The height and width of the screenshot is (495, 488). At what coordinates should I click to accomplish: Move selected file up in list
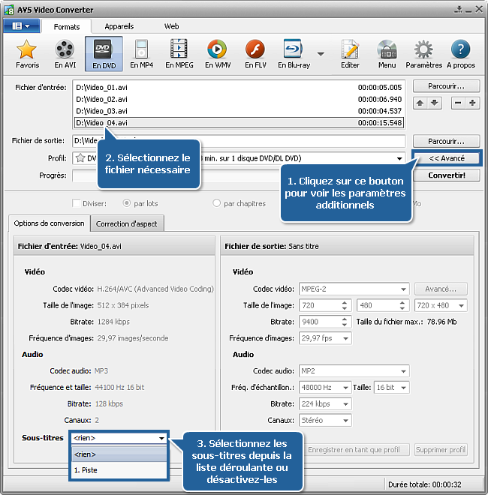click(x=420, y=103)
